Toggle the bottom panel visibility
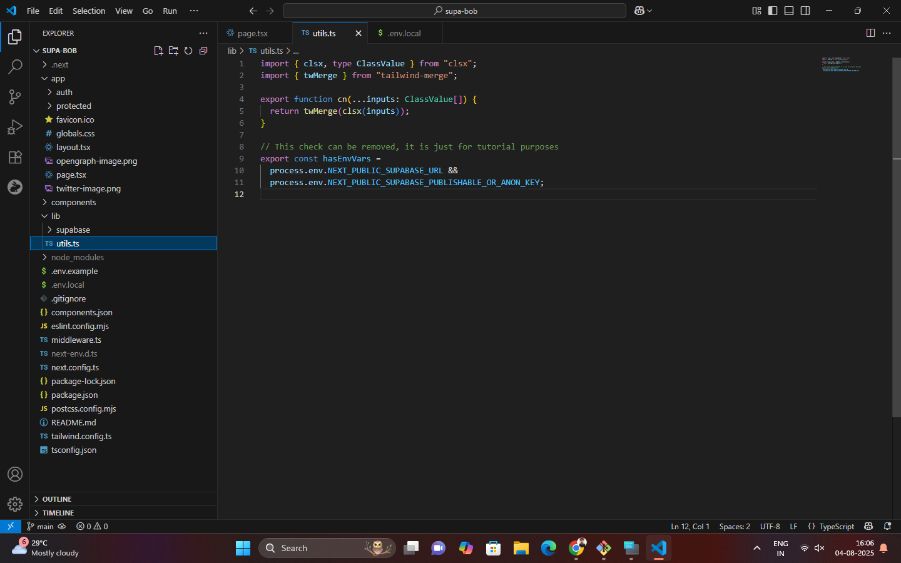This screenshot has width=901, height=563. pos(789,11)
